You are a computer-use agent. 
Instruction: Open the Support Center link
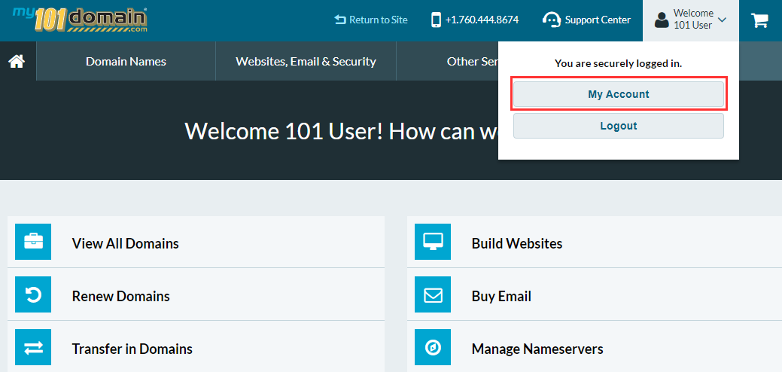coord(598,20)
